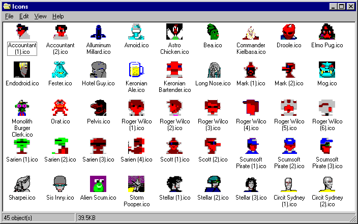Select the Storm Pooper.ico icon
The image size is (358, 224).
pos(136,184)
